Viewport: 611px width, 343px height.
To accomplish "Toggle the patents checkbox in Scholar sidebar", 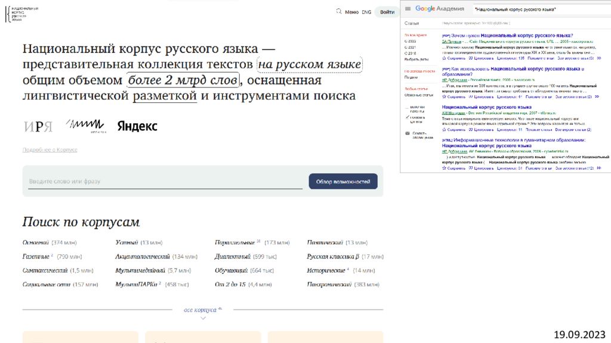I will [407, 107].
